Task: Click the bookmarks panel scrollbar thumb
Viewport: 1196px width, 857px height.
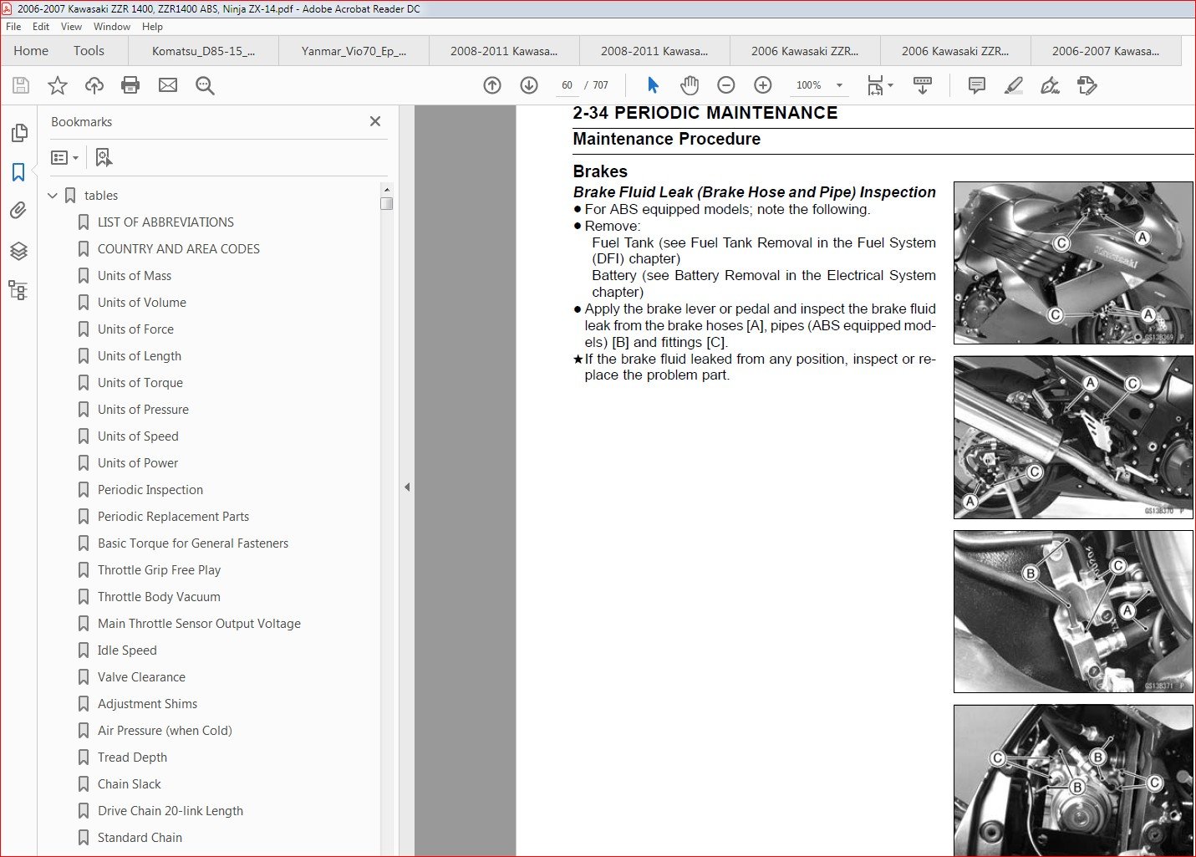Action: (386, 203)
